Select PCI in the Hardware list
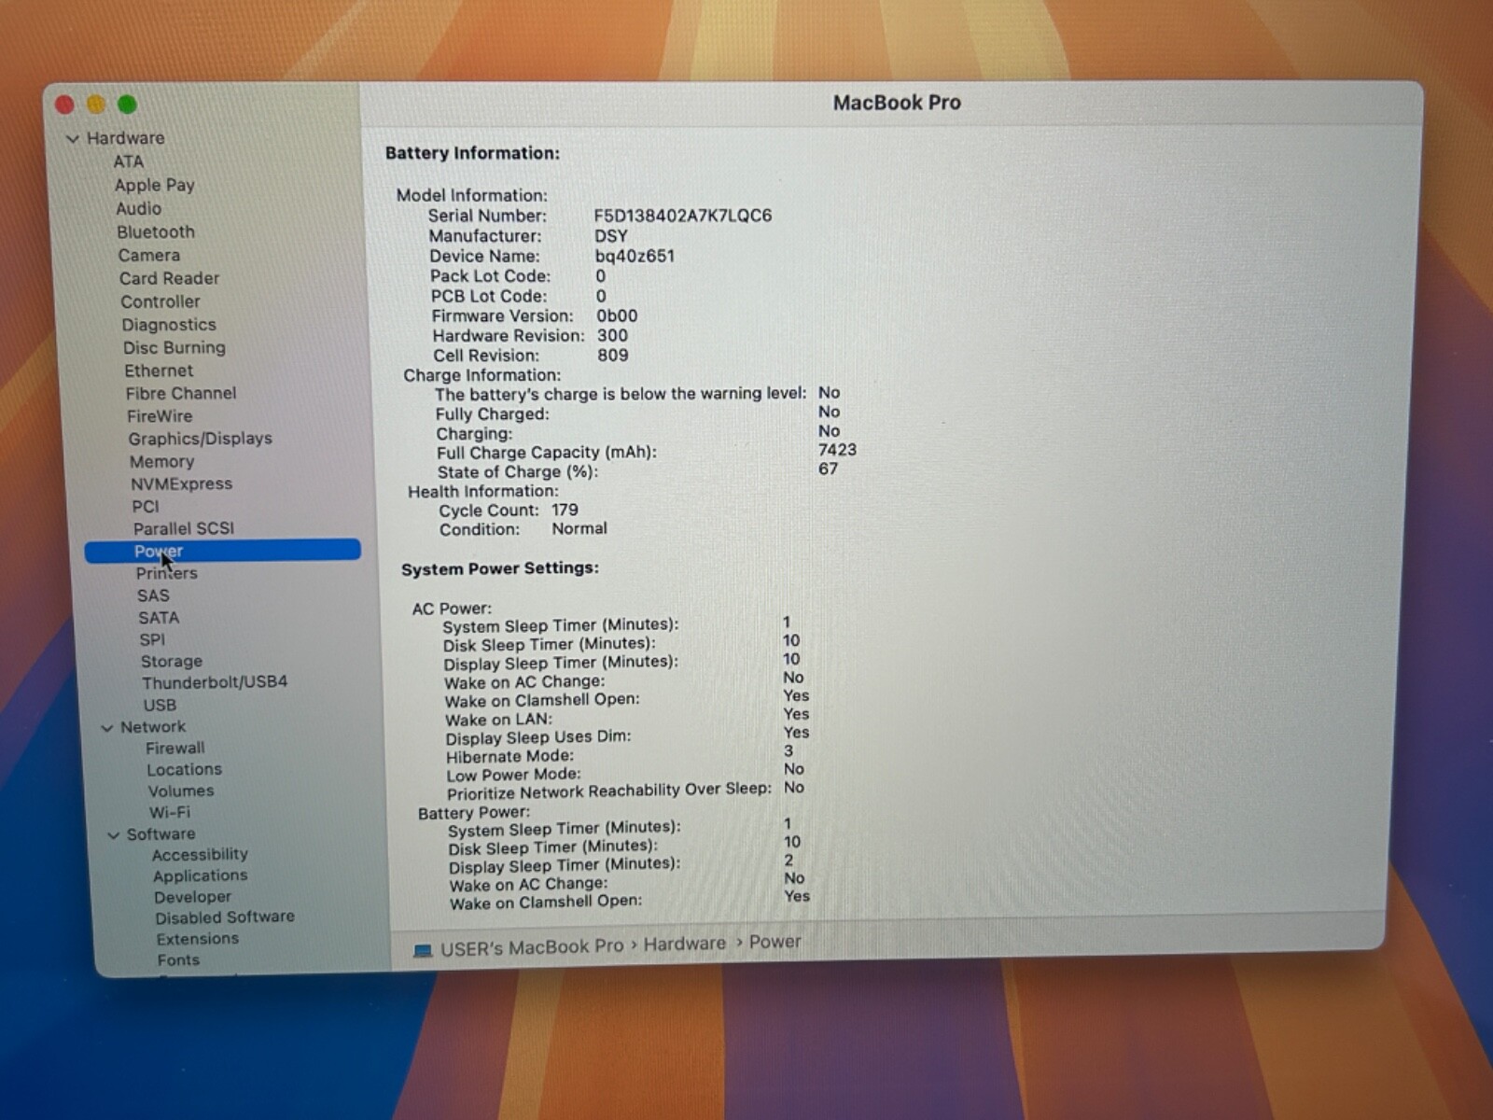This screenshot has width=1493, height=1120. [146, 506]
